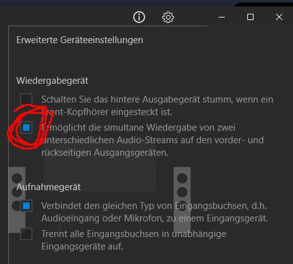Select top jack circle on right dimmed panel
Viewport: 293px width, 264px height.
182,178
